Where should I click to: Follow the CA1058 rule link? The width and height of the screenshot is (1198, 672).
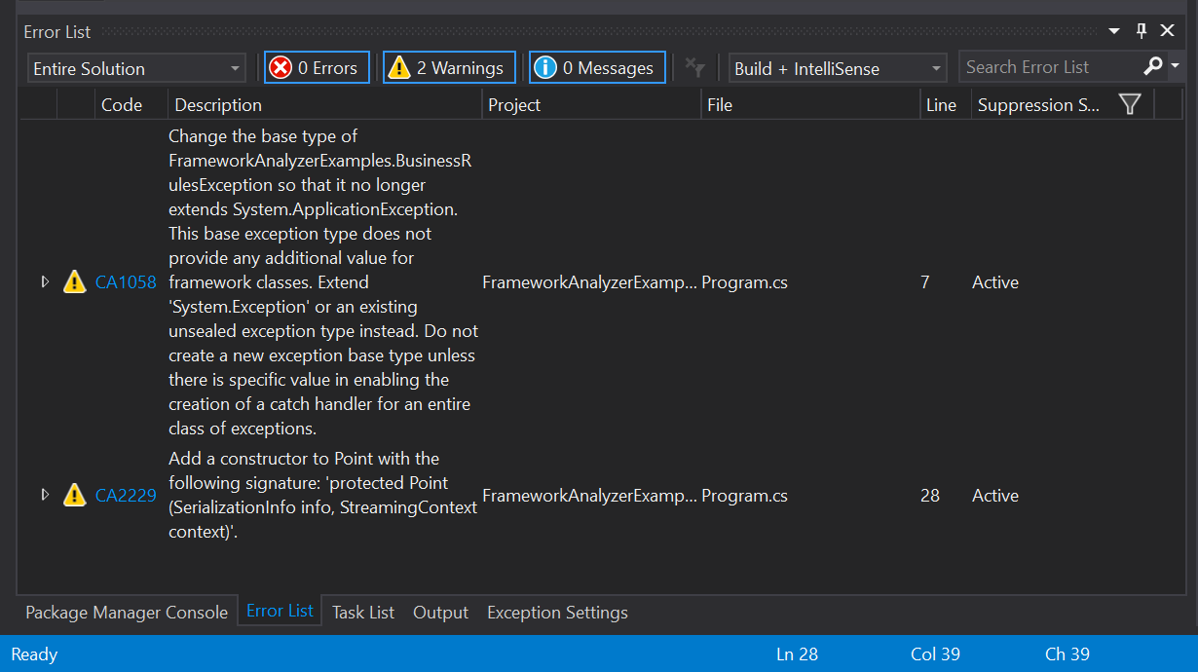point(126,281)
